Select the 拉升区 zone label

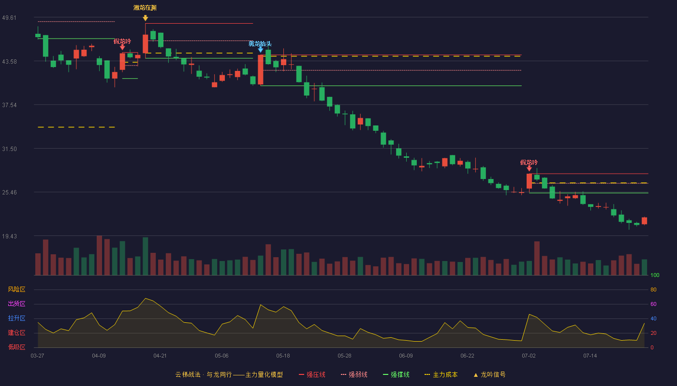pyautogui.click(x=16, y=318)
